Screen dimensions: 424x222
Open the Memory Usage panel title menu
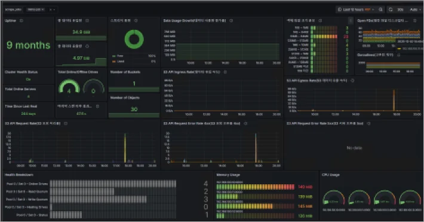[228, 175]
